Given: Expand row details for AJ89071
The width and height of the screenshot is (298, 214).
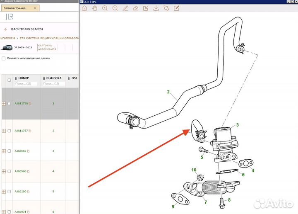Looking at the screenshot, I should [x=4, y=212].
